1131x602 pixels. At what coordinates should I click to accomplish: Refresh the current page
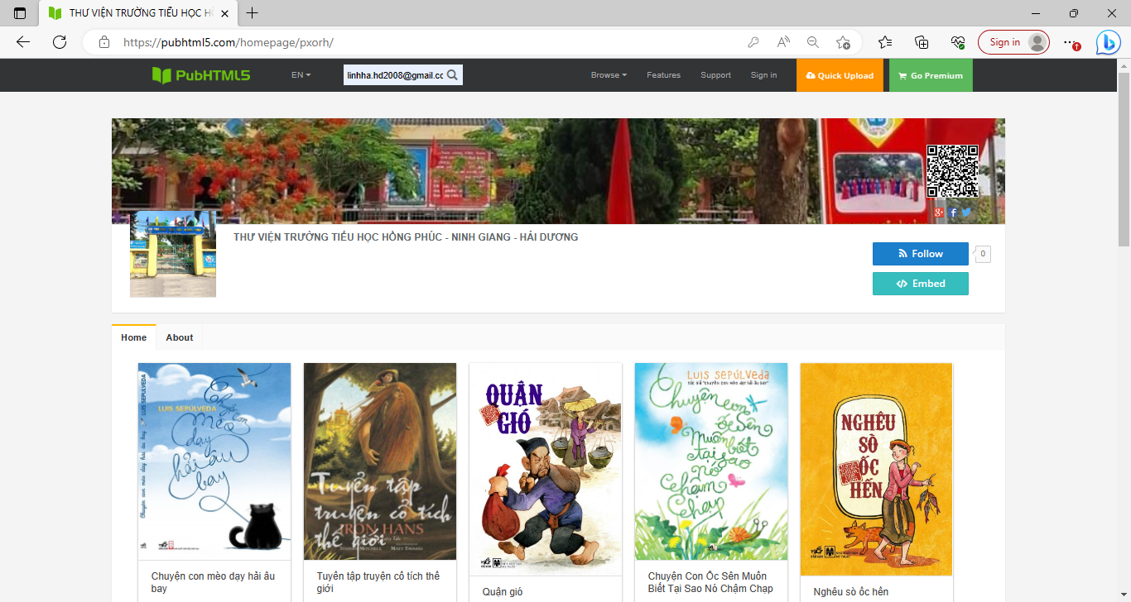[60, 42]
